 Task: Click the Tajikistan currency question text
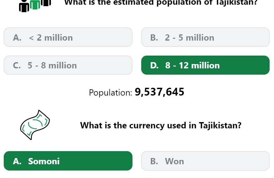[x=161, y=126]
